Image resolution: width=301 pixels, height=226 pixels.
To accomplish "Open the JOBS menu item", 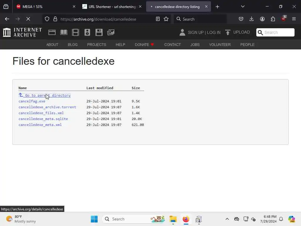I will point(195,45).
